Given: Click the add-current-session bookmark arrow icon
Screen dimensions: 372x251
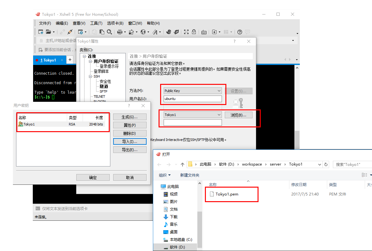Looking at the screenshot, I should click(x=41, y=50).
